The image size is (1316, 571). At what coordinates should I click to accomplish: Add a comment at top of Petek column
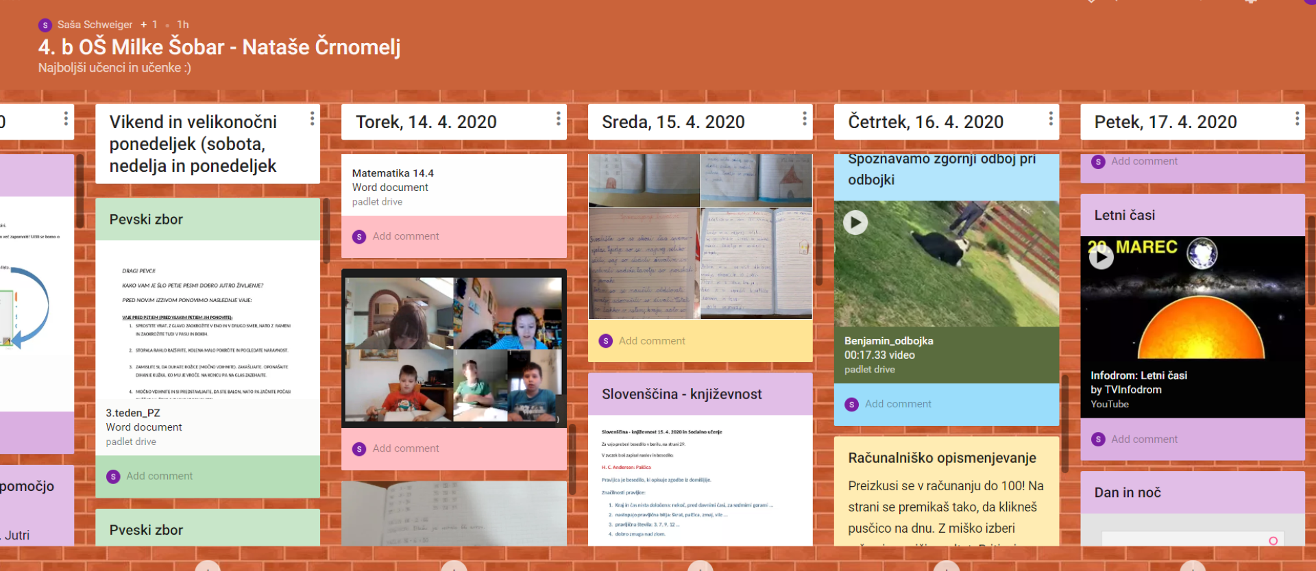1145,161
